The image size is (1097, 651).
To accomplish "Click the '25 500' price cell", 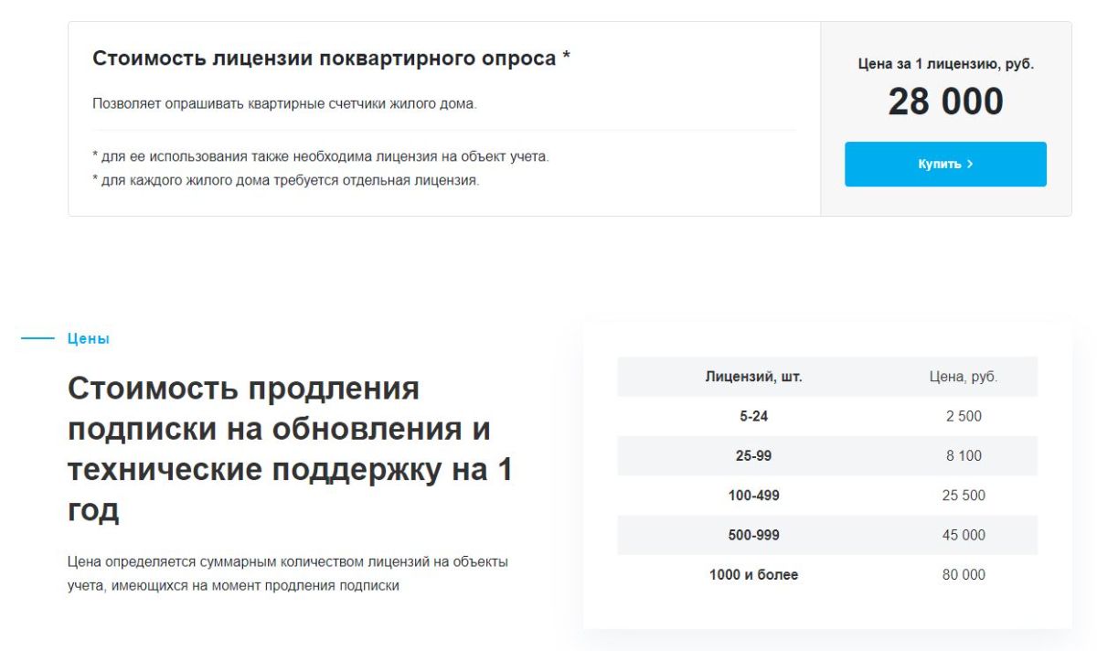I will (964, 496).
